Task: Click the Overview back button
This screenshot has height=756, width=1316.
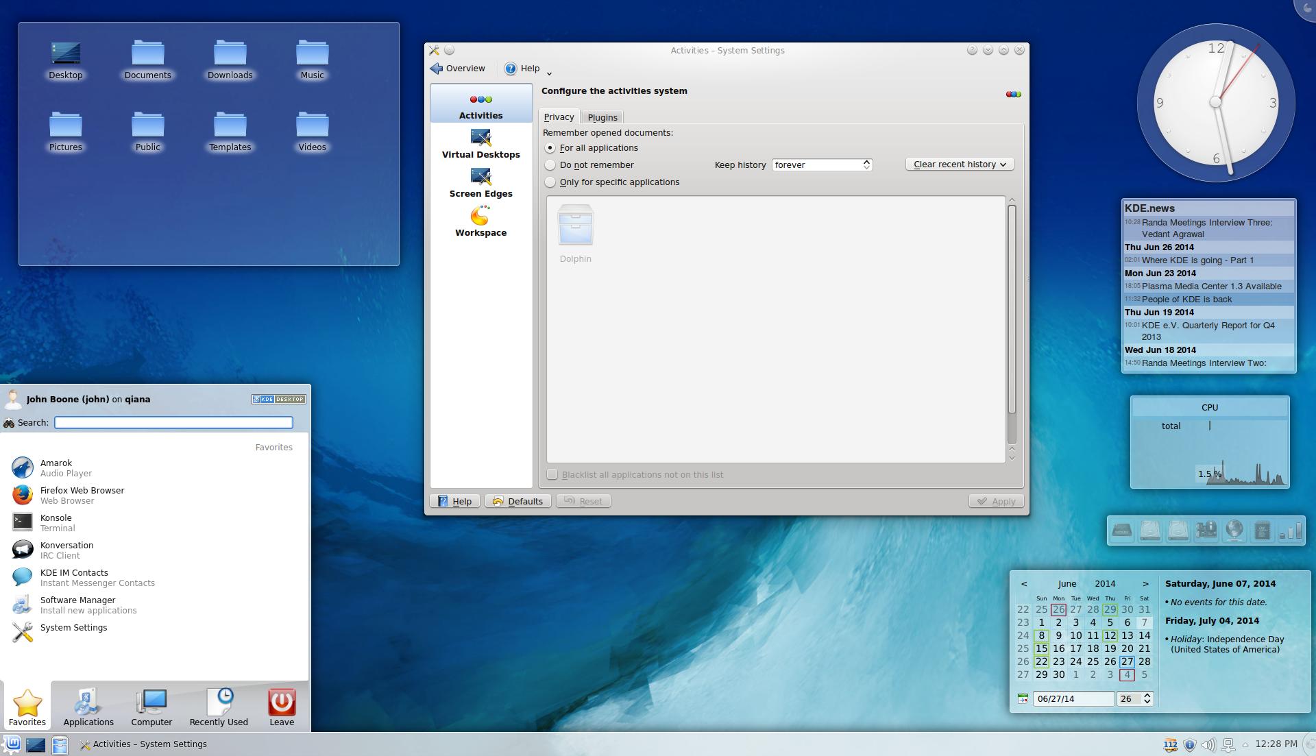Action: [x=458, y=69]
